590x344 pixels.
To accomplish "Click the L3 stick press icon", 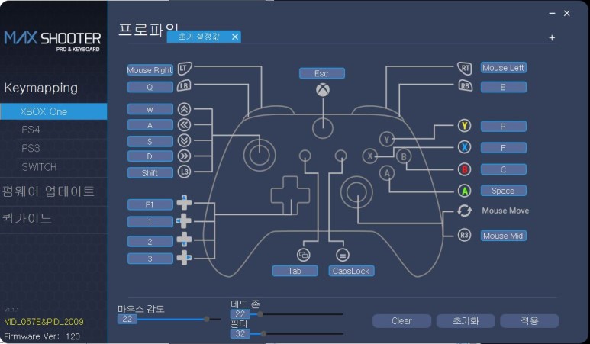I will (185, 172).
